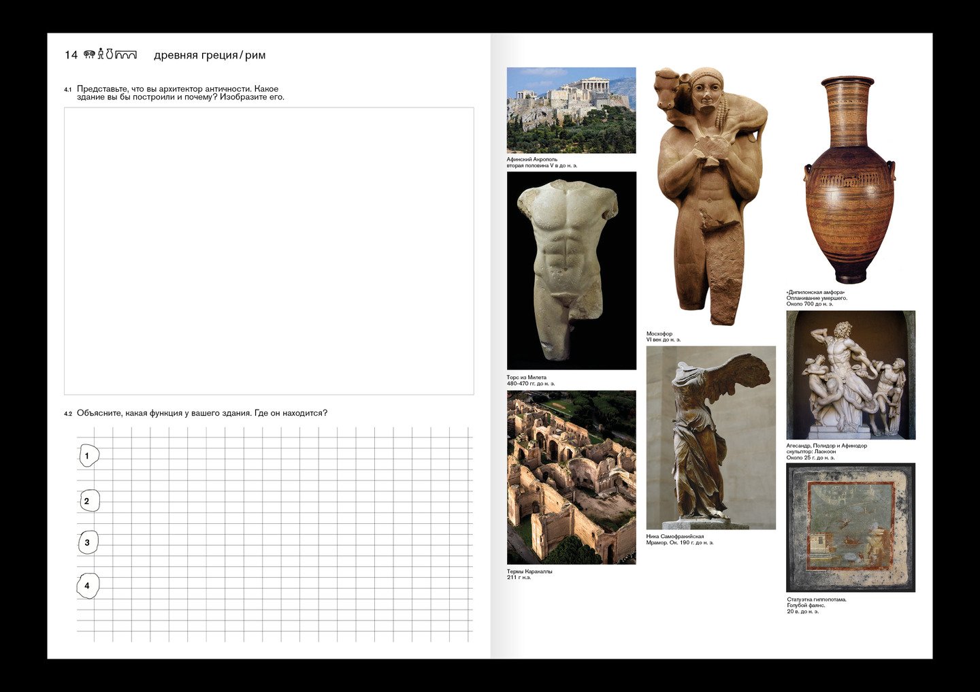
Task: Click the 'древняя греция/рим' heading
Action: pos(210,55)
